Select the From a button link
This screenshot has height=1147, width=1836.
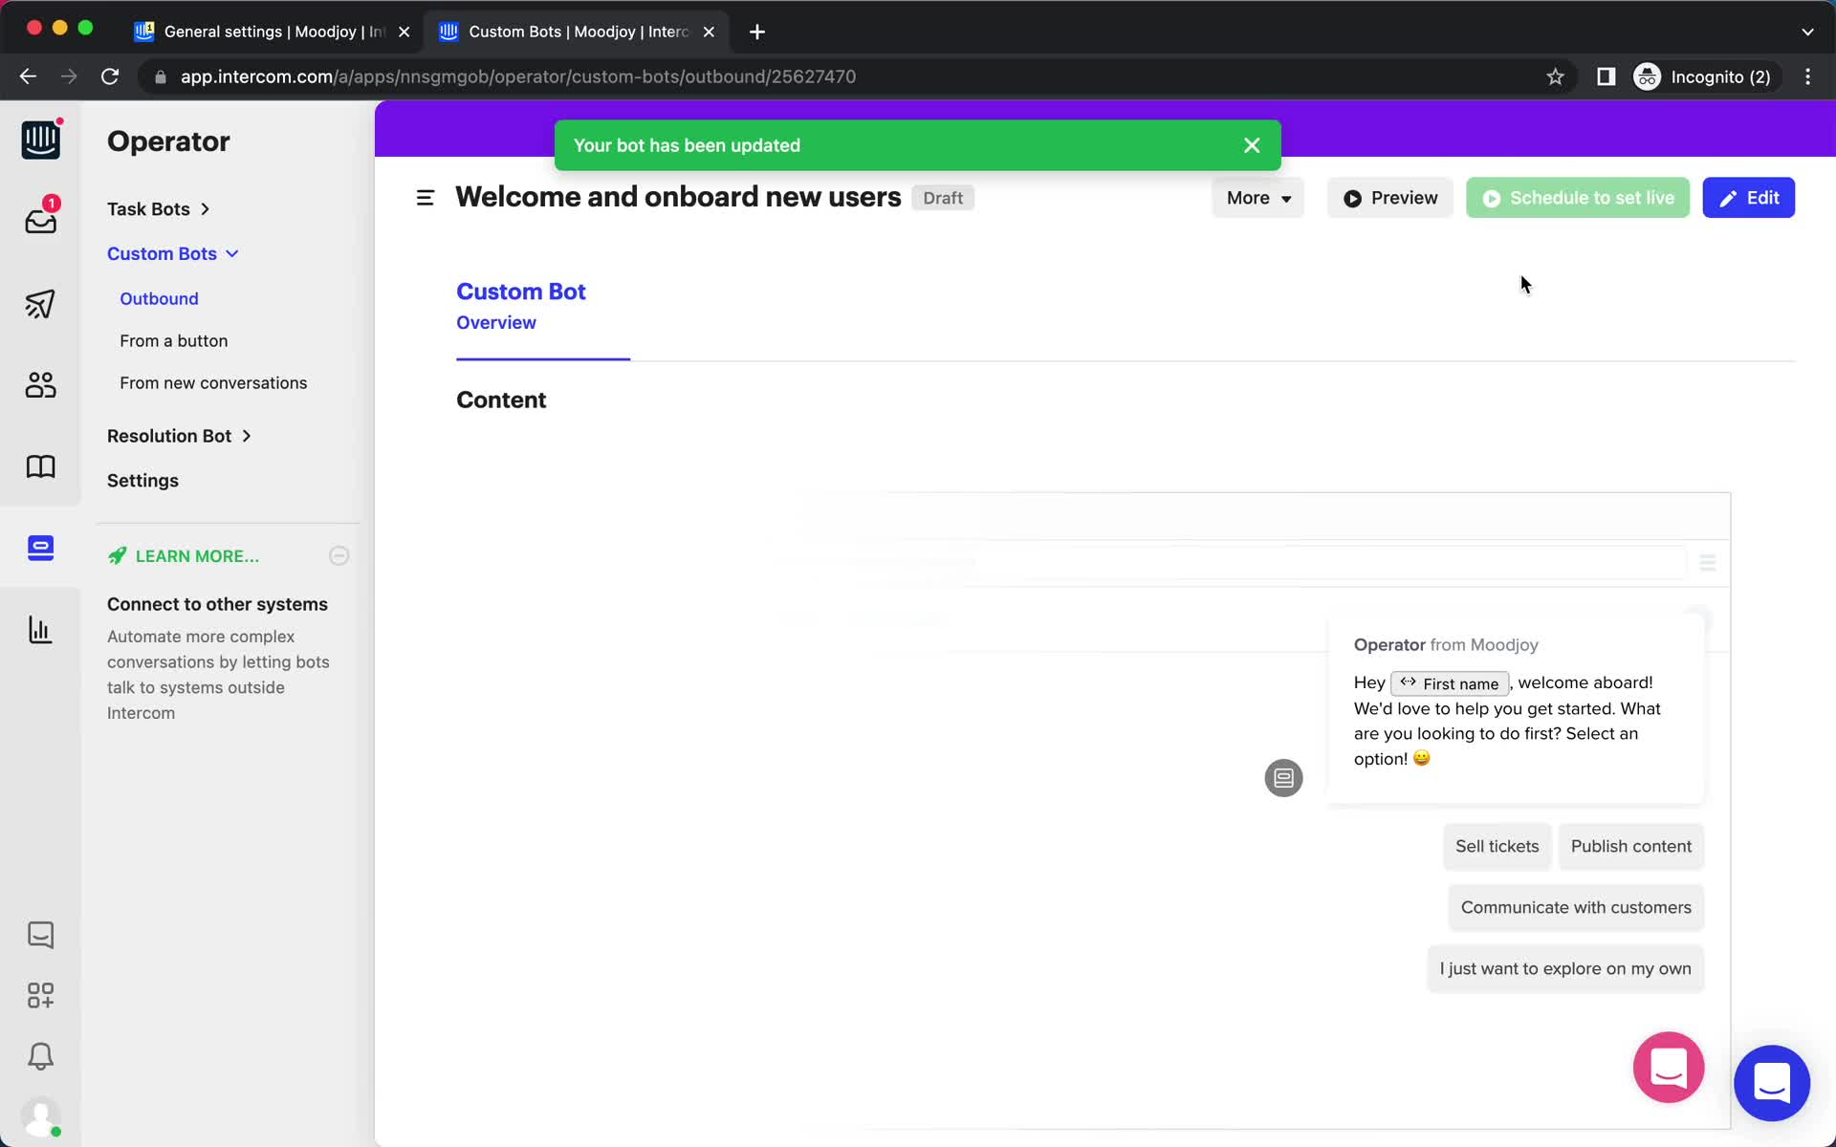(173, 339)
